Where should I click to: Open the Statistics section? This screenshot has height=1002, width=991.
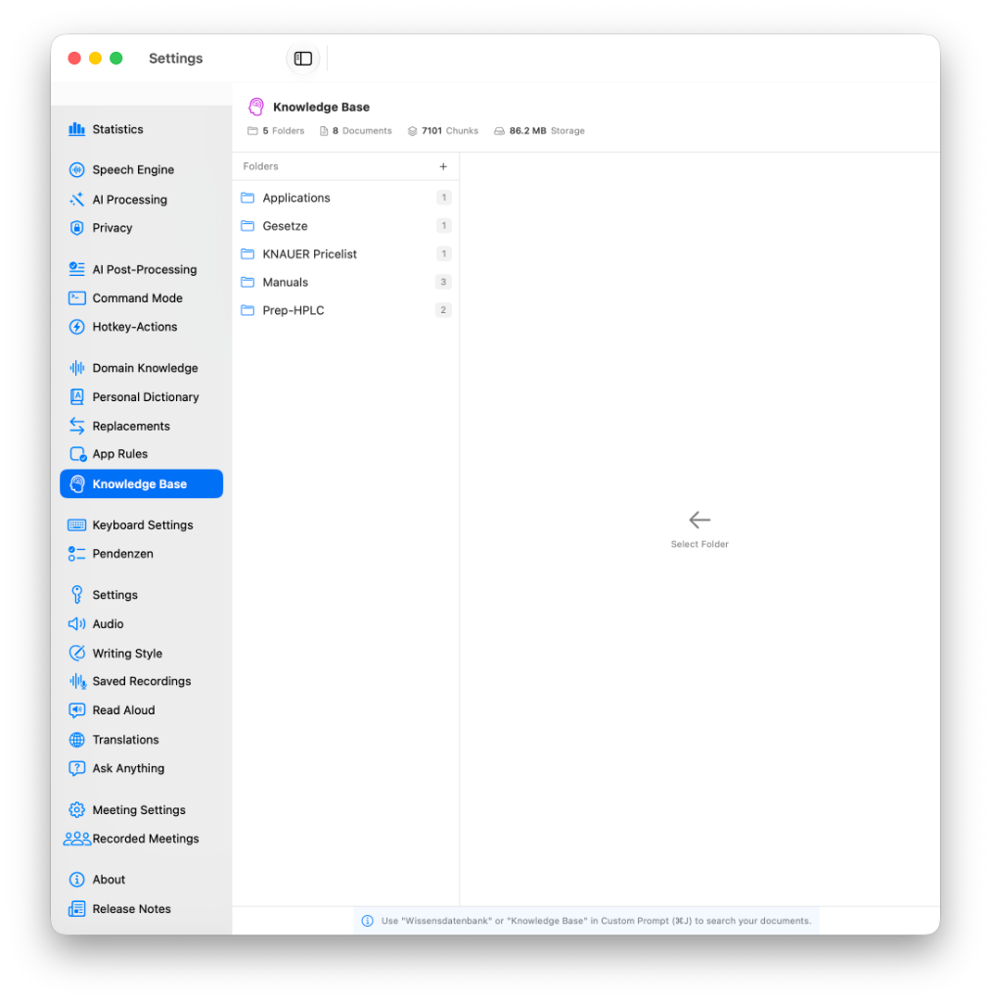coord(141,129)
